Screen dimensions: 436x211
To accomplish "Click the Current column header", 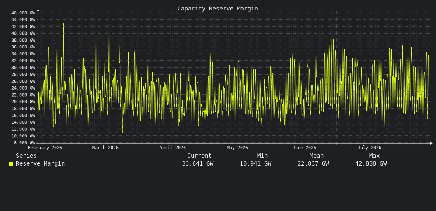I will pyautogui.click(x=199, y=156).
